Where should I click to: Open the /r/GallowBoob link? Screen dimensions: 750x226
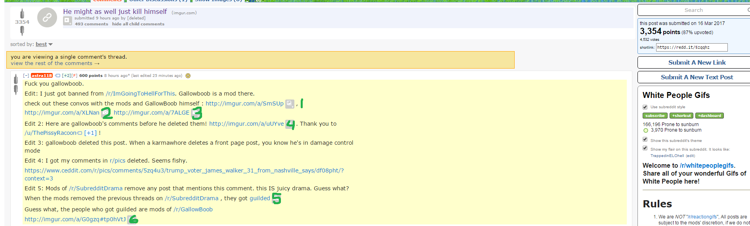click(193, 209)
